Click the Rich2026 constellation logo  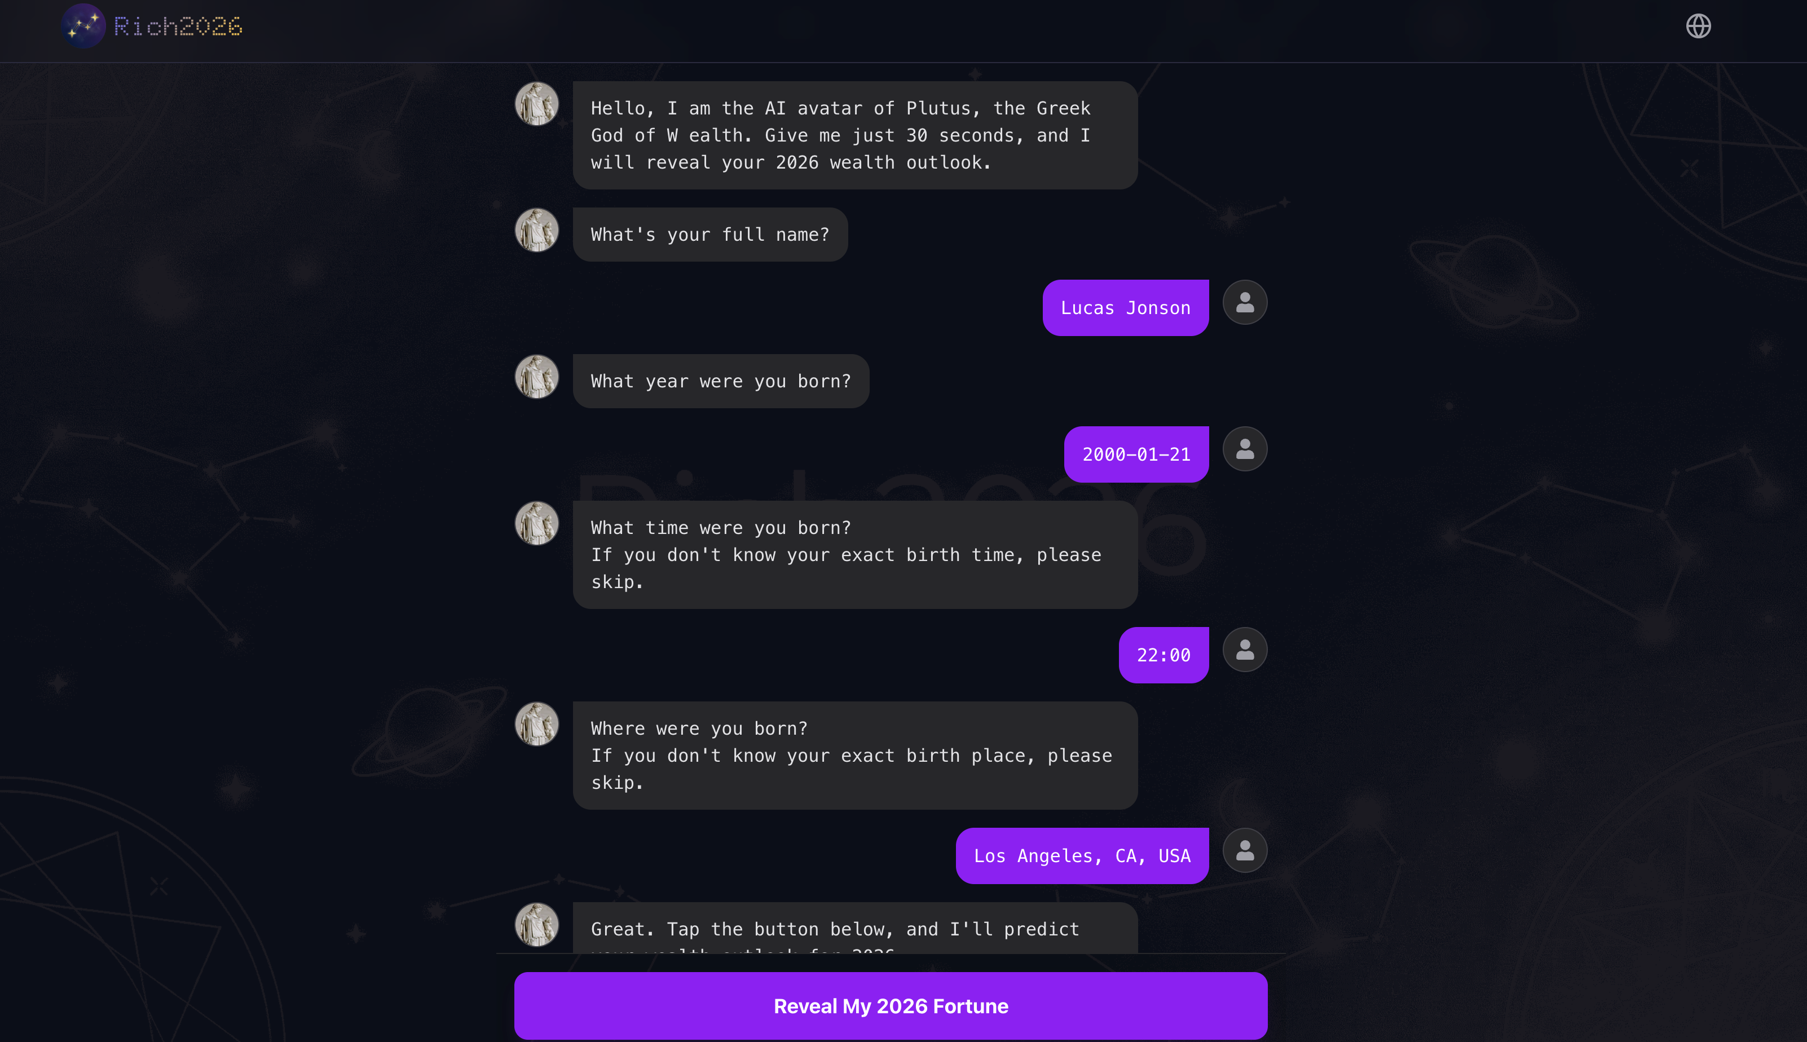point(83,26)
